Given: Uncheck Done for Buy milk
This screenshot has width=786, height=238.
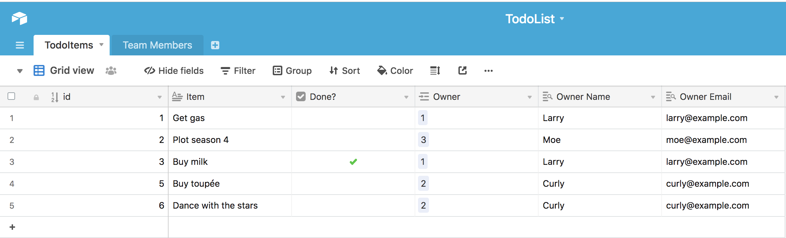Looking at the screenshot, I should point(353,162).
